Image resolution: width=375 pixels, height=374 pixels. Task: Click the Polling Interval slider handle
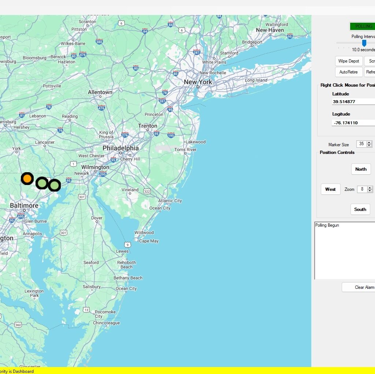364,43
